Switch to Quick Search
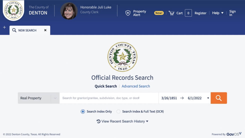 tap(106, 86)
